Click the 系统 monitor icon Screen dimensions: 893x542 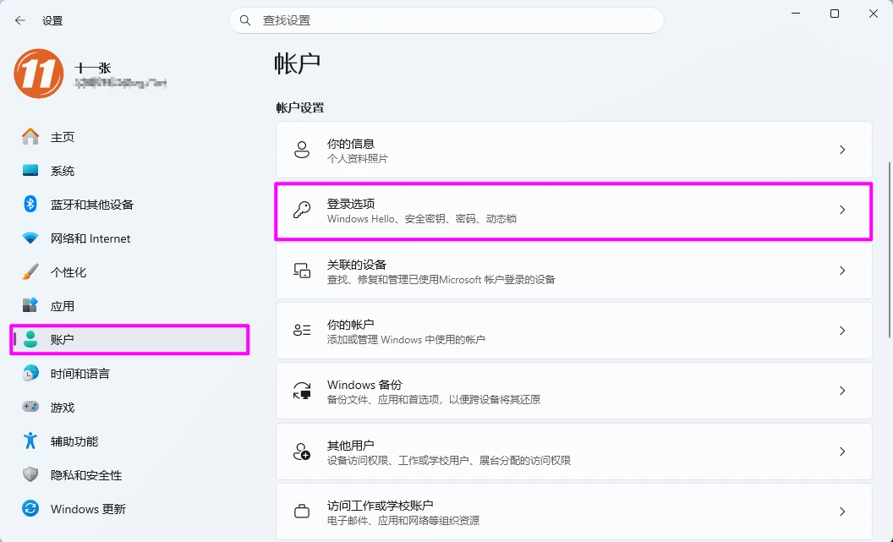click(30, 171)
